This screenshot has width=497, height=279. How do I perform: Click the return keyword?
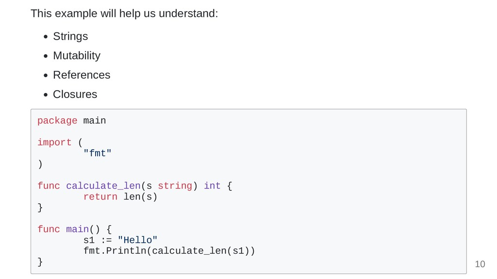coord(100,197)
